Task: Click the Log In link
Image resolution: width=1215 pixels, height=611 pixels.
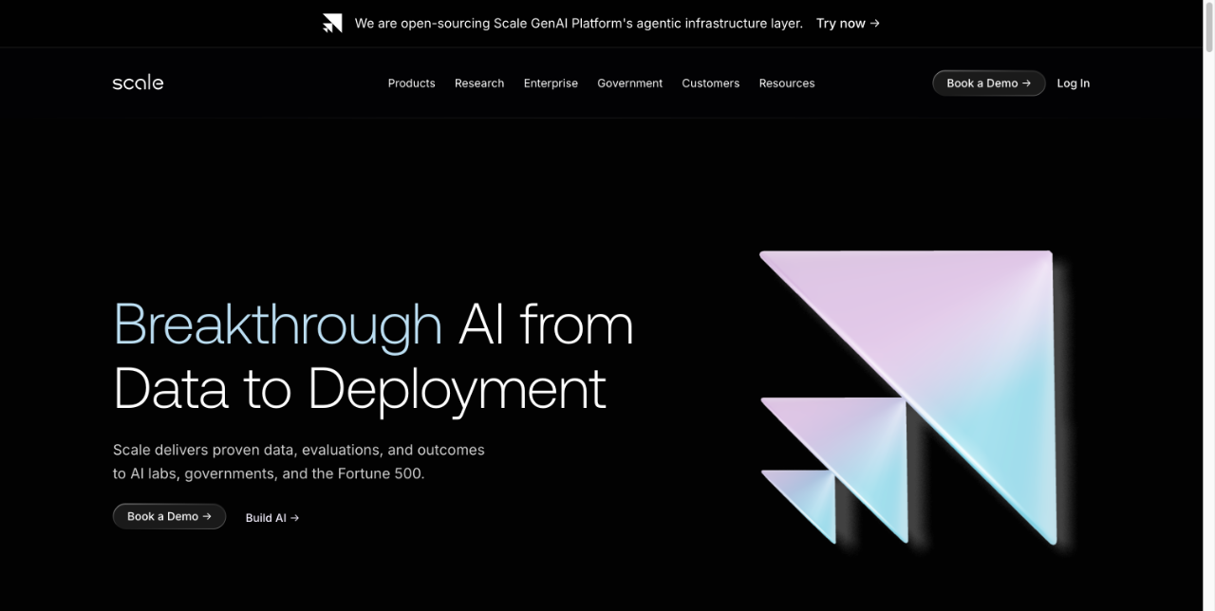Action: point(1074,83)
